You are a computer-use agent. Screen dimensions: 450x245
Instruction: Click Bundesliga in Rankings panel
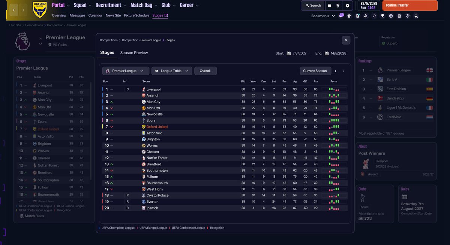394,98
